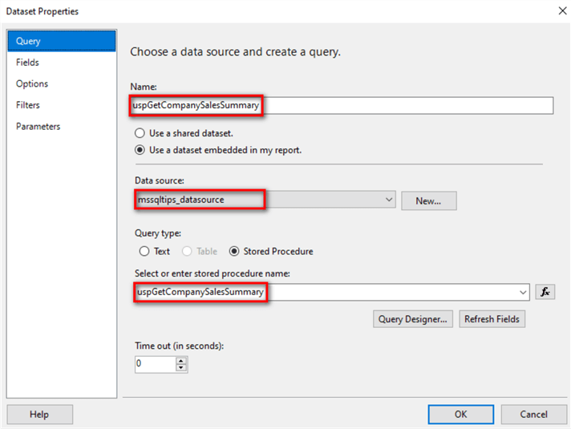Open the expression (fx) editor button
The width and height of the screenshot is (571, 429).
545,292
